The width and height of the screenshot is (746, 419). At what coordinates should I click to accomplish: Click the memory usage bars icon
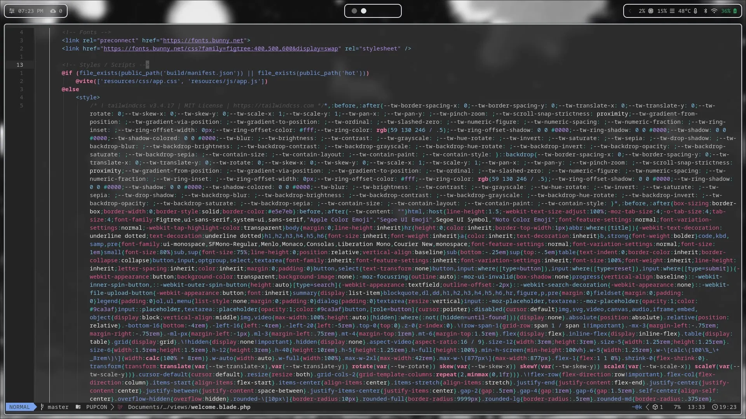coord(672,11)
